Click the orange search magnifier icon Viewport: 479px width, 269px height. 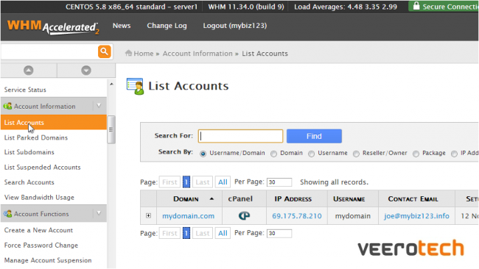[104, 51]
